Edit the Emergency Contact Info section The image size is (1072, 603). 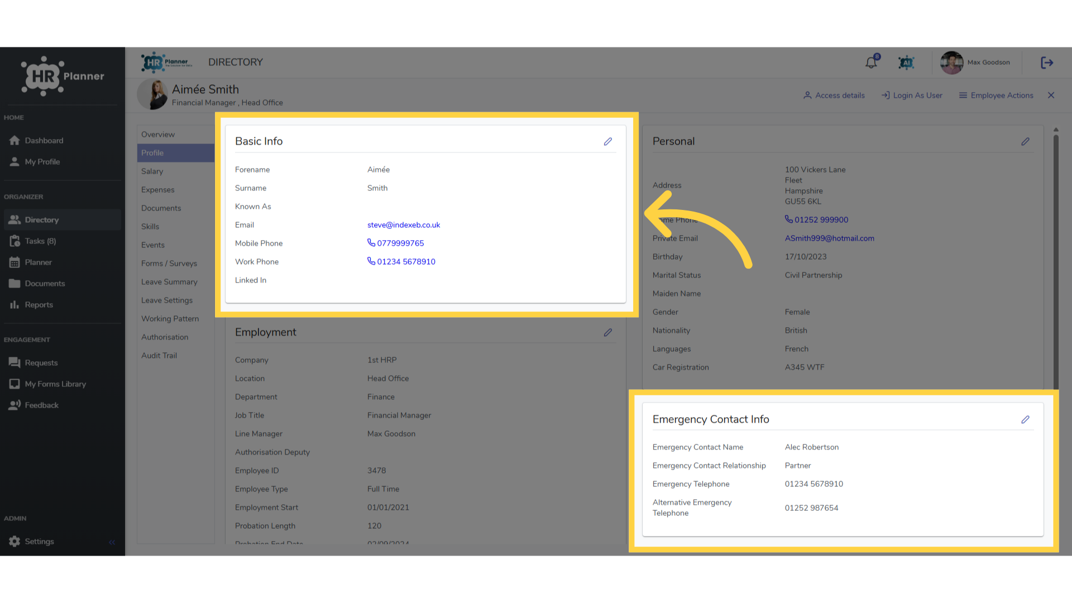click(1026, 420)
